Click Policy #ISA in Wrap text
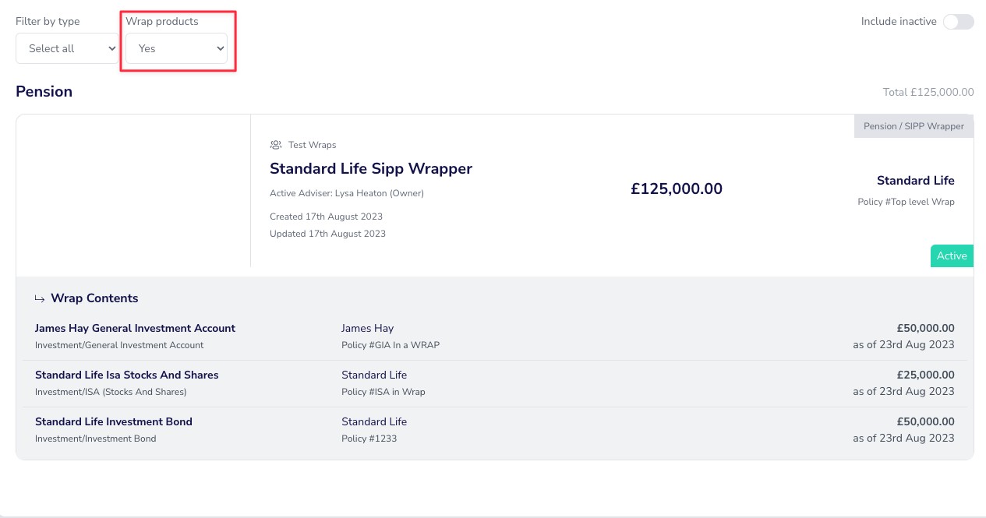 pos(383,392)
